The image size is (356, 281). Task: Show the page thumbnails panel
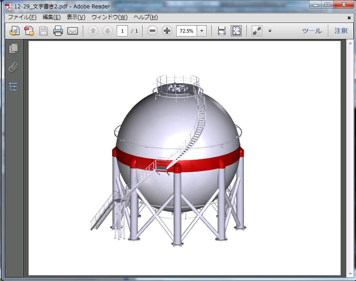[x=13, y=49]
